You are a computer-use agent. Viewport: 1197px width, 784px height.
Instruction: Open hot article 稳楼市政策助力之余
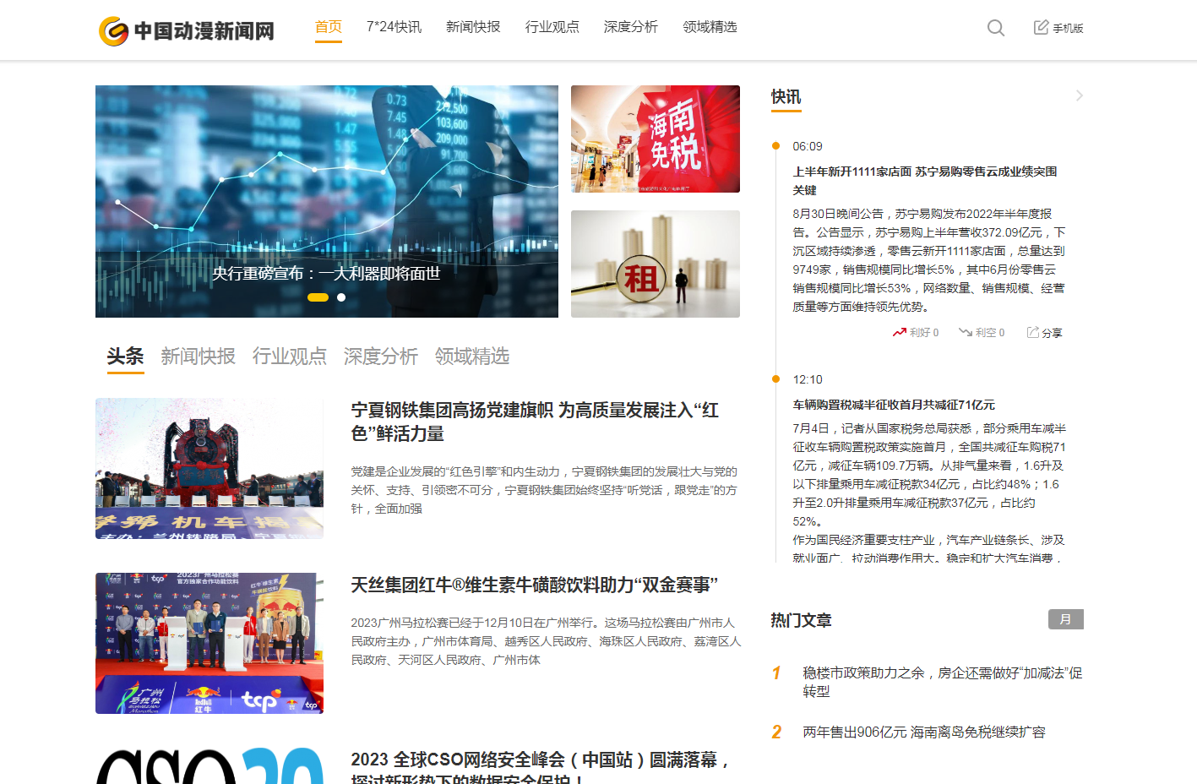[x=943, y=682]
